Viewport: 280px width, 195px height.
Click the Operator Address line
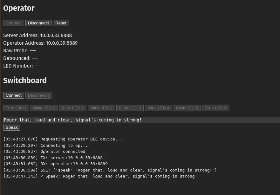(40, 43)
